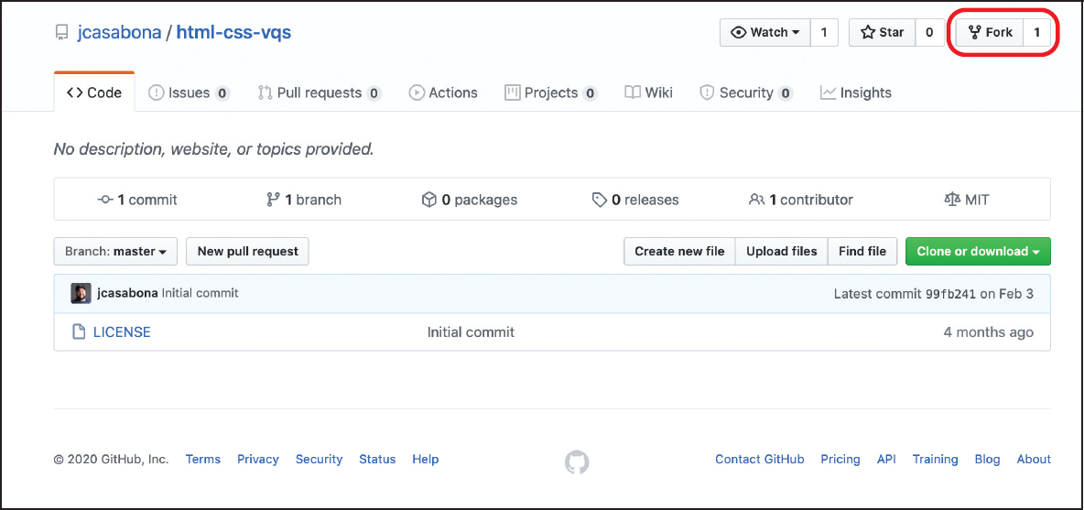Open the API footer link
1084x510 pixels.
tap(886, 459)
